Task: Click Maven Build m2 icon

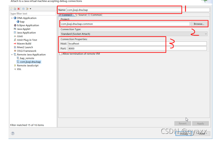Action: point(15,43)
